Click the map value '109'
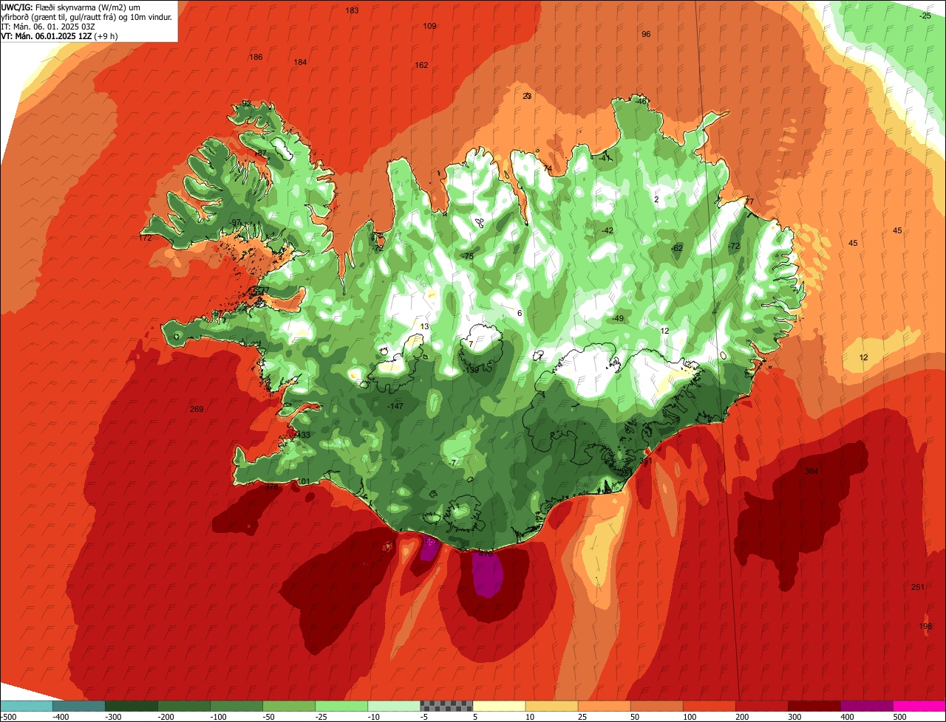946x722 pixels. click(429, 26)
